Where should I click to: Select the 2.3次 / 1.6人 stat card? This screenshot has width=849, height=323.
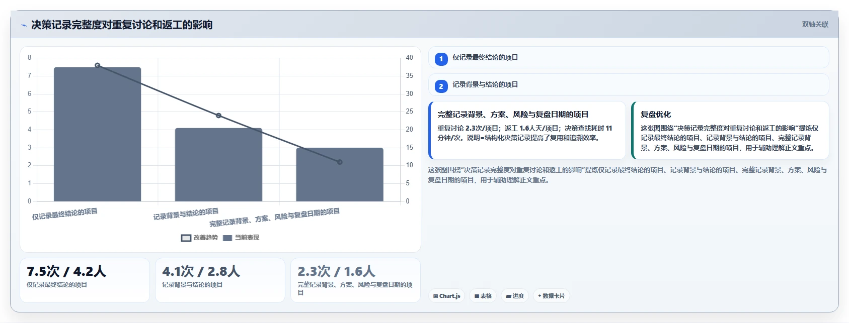(355, 280)
